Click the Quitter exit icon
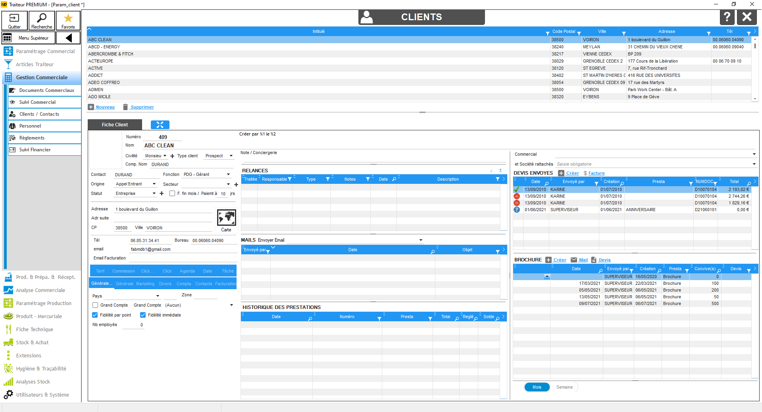 14,21
